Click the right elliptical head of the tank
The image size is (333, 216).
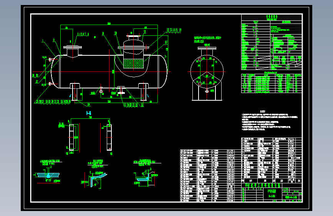point(163,71)
